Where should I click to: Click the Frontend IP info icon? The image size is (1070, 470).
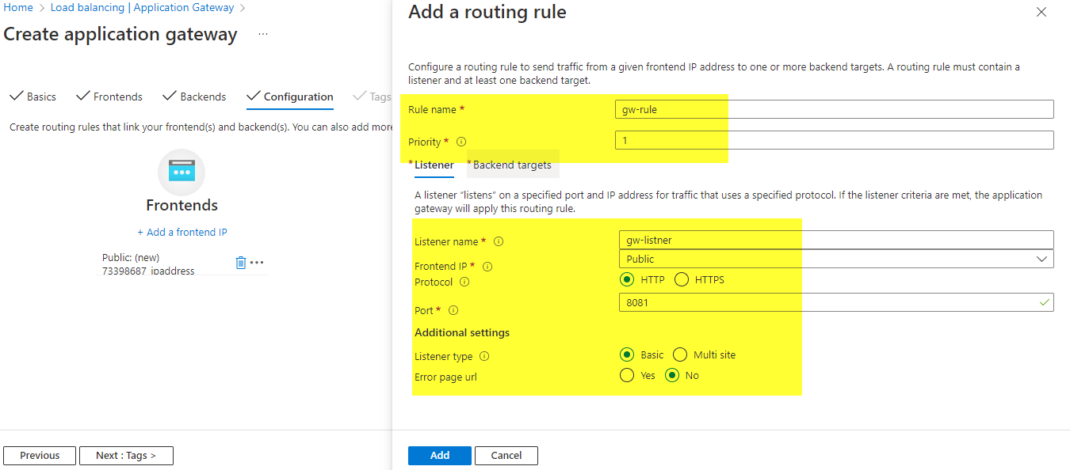click(x=488, y=267)
